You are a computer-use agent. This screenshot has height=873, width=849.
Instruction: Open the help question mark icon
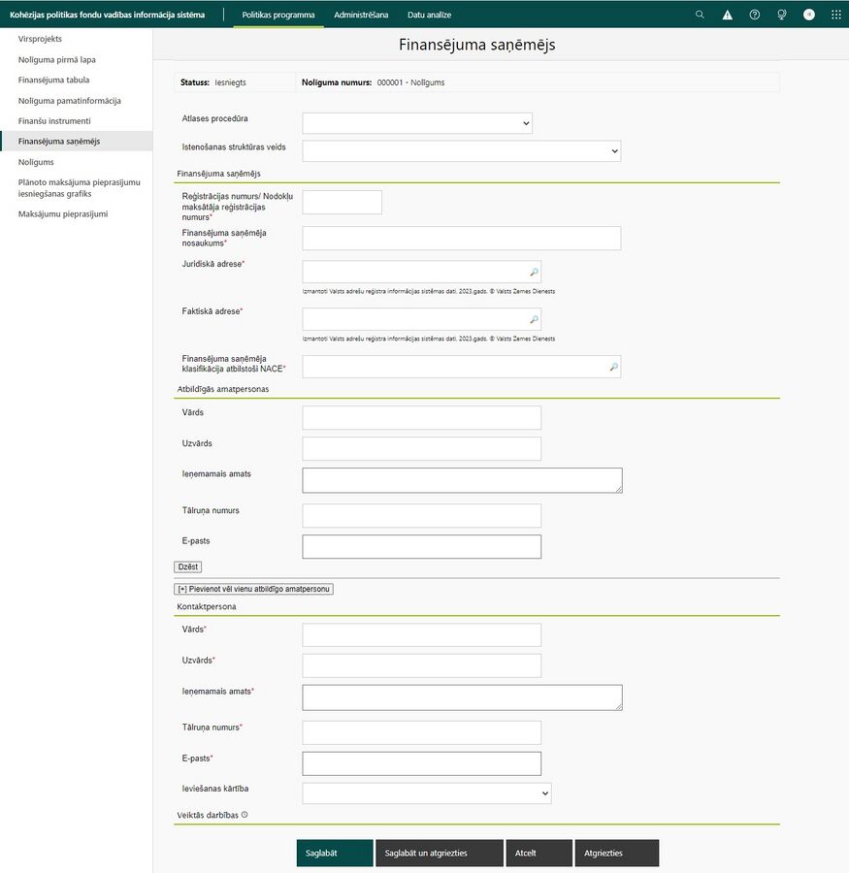tap(754, 15)
